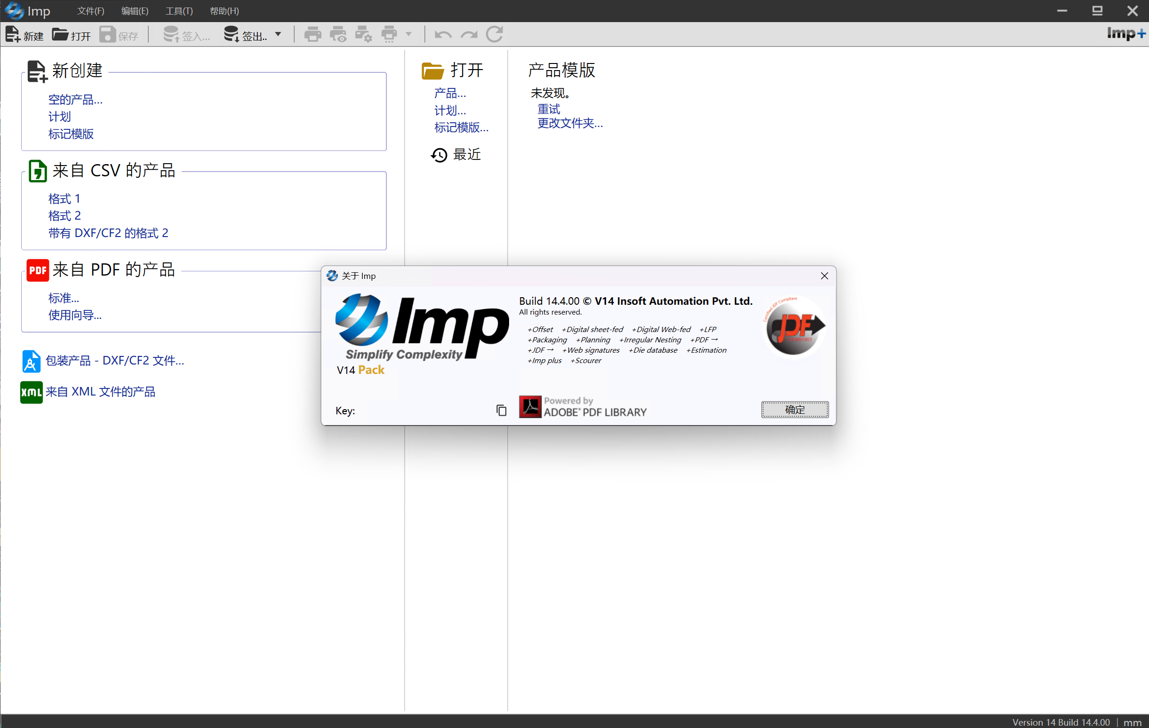The image size is (1149, 728).
Task: Click the 打开 (Open) folder toolbar icon
Action: [x=60, y=34]
